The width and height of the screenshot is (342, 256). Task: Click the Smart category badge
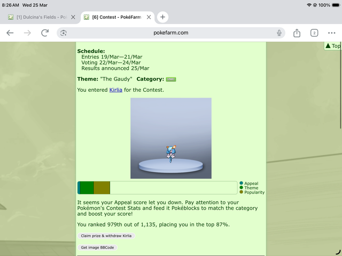click(x=171, y=79)
